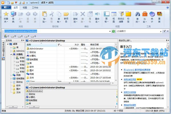171x114 pixels.
Task: Collapse the 桌面 root in folder tree
Action: pos(8,44)
